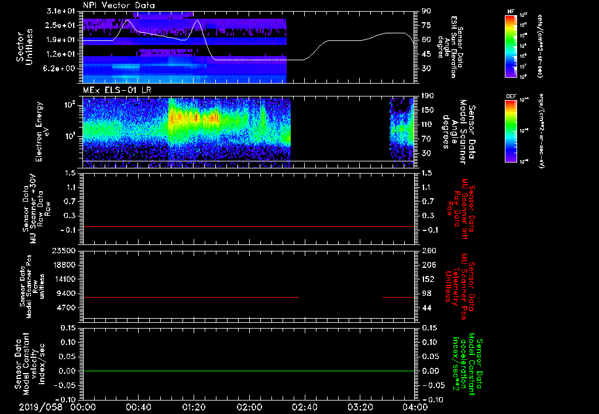Click the "1.2e+01" sector tick value

tap(61, 54)
